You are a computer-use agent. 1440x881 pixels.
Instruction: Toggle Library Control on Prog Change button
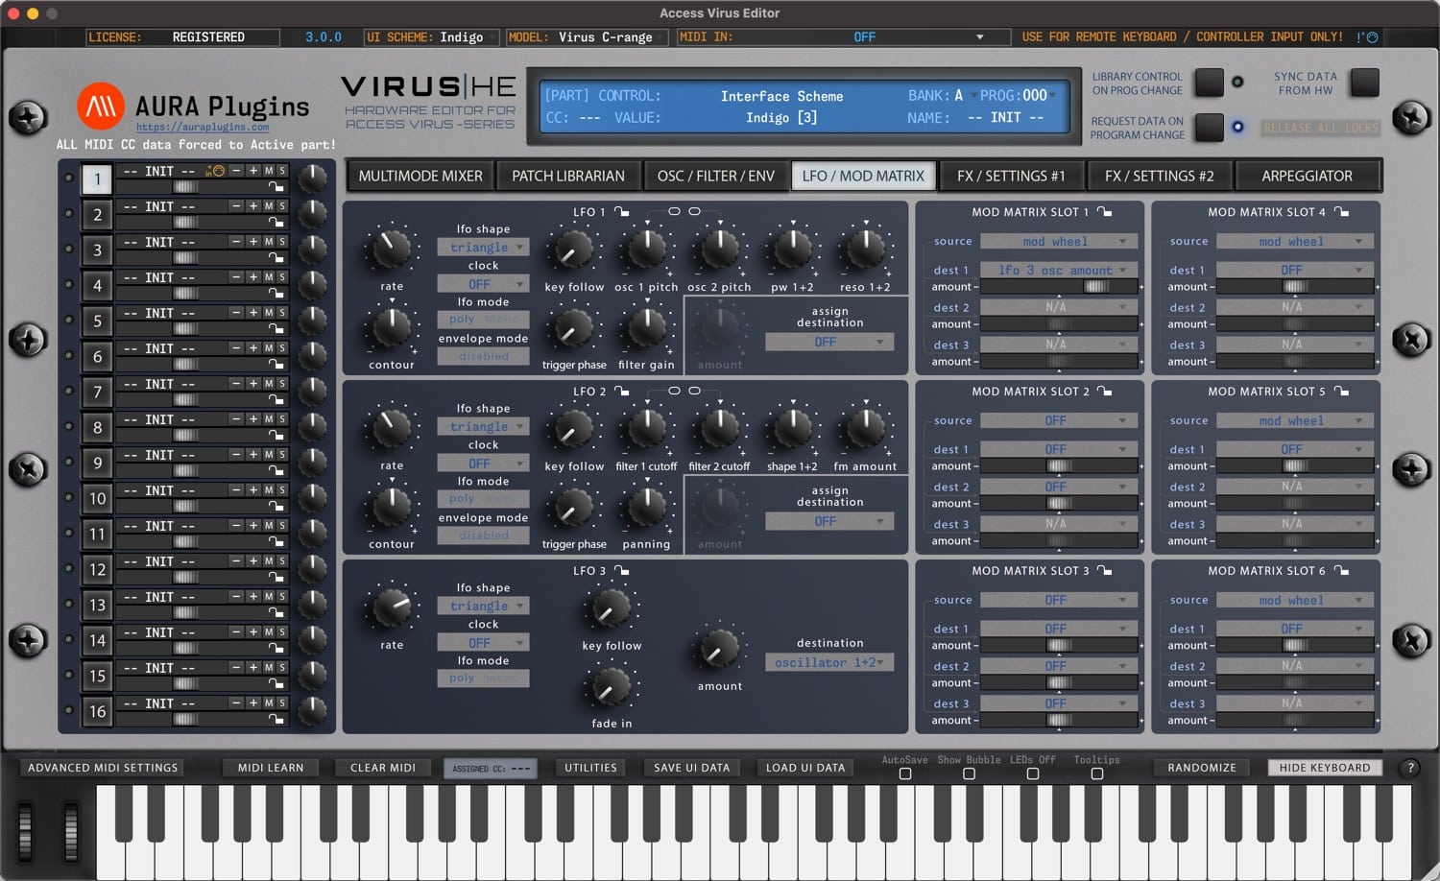tap(1210, 83)
